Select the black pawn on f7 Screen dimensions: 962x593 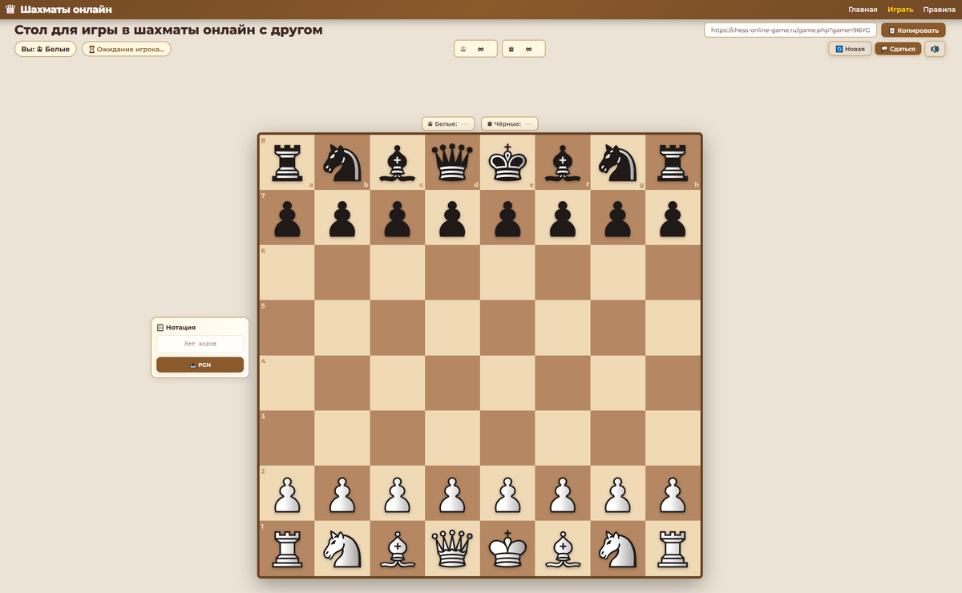[x=564, y=218]
